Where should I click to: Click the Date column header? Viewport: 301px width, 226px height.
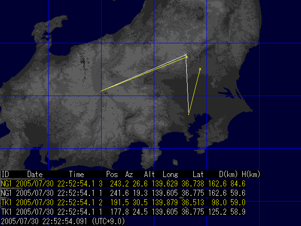pos(35,174)
